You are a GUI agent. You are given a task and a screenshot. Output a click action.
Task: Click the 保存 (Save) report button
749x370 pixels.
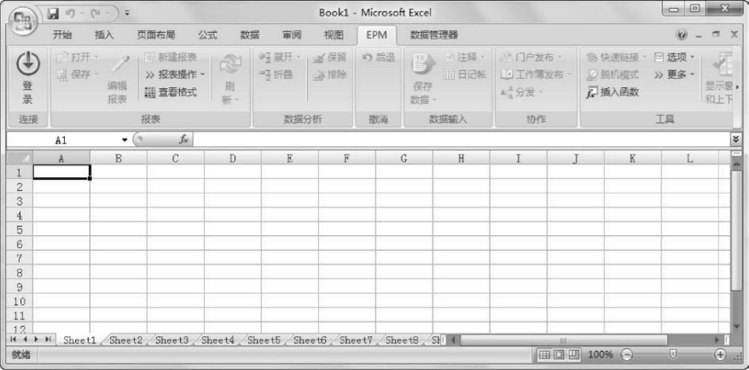[77, 74]
